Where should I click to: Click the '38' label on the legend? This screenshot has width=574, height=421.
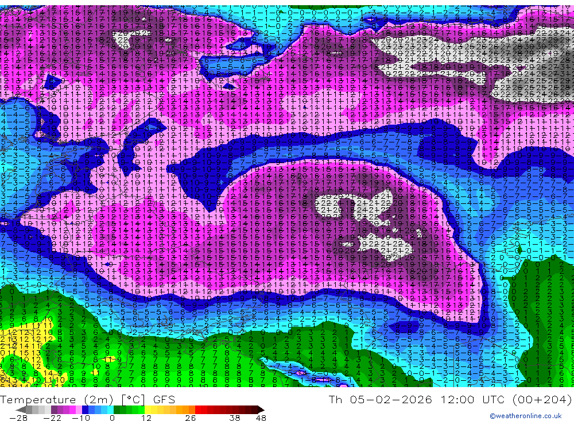pyautogui.click(x=234, y=418)
